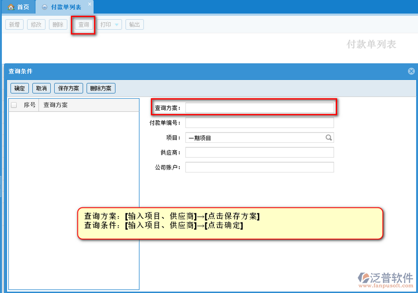Click the home icon in 首页 tab
418x293 pixels.
point(11,7)
